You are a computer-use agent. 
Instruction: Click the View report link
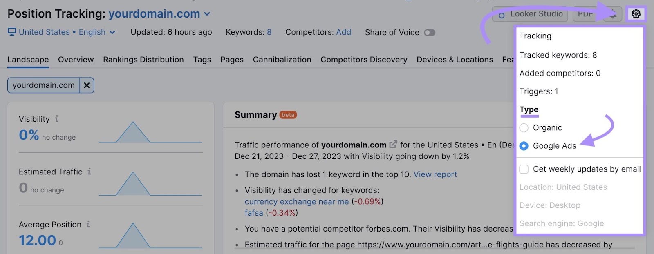coord(435,174)
